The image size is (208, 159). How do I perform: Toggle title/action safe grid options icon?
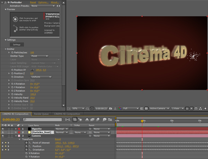coord(87,109)
